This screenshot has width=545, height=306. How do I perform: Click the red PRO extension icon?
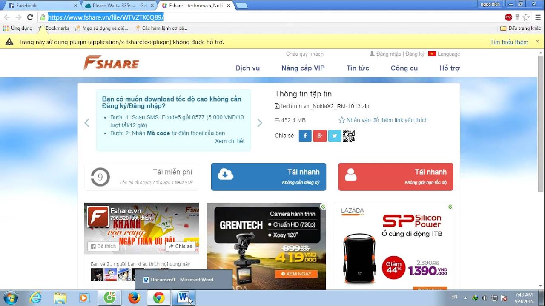(x=508, y=17)
